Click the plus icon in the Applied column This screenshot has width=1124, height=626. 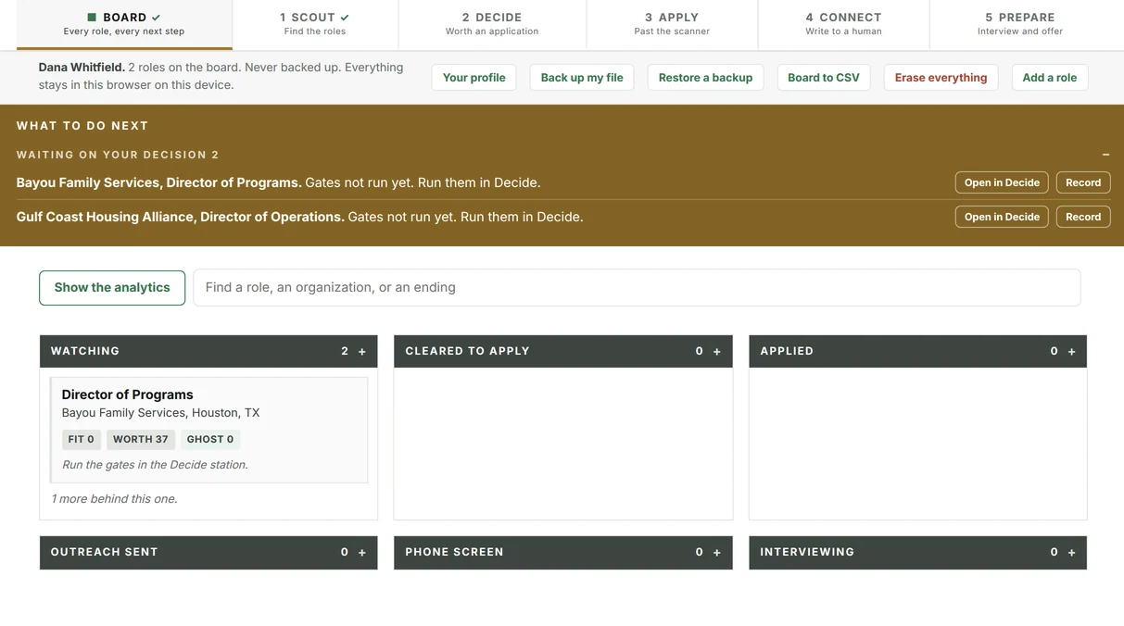pos(1072,352)
